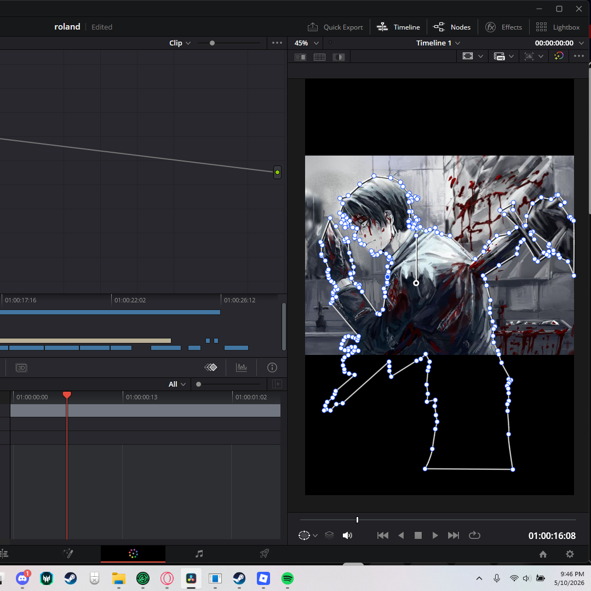591x591 pixels.
Task: Open the Lightbox view
Action: tap(558, 27)
